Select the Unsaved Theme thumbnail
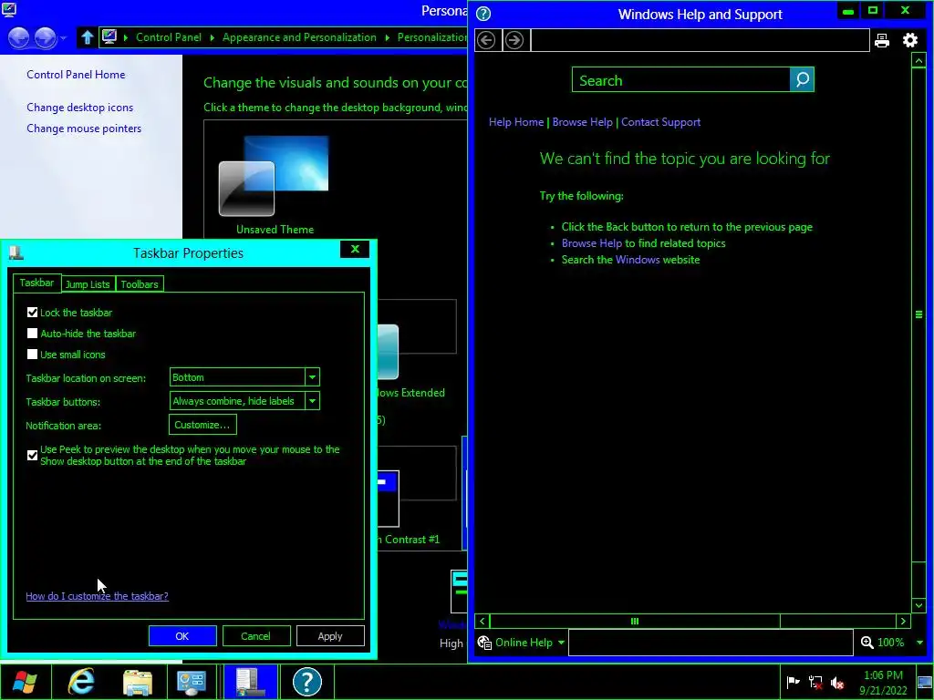This screenshot has width=934, height=700. pos(274,185)
